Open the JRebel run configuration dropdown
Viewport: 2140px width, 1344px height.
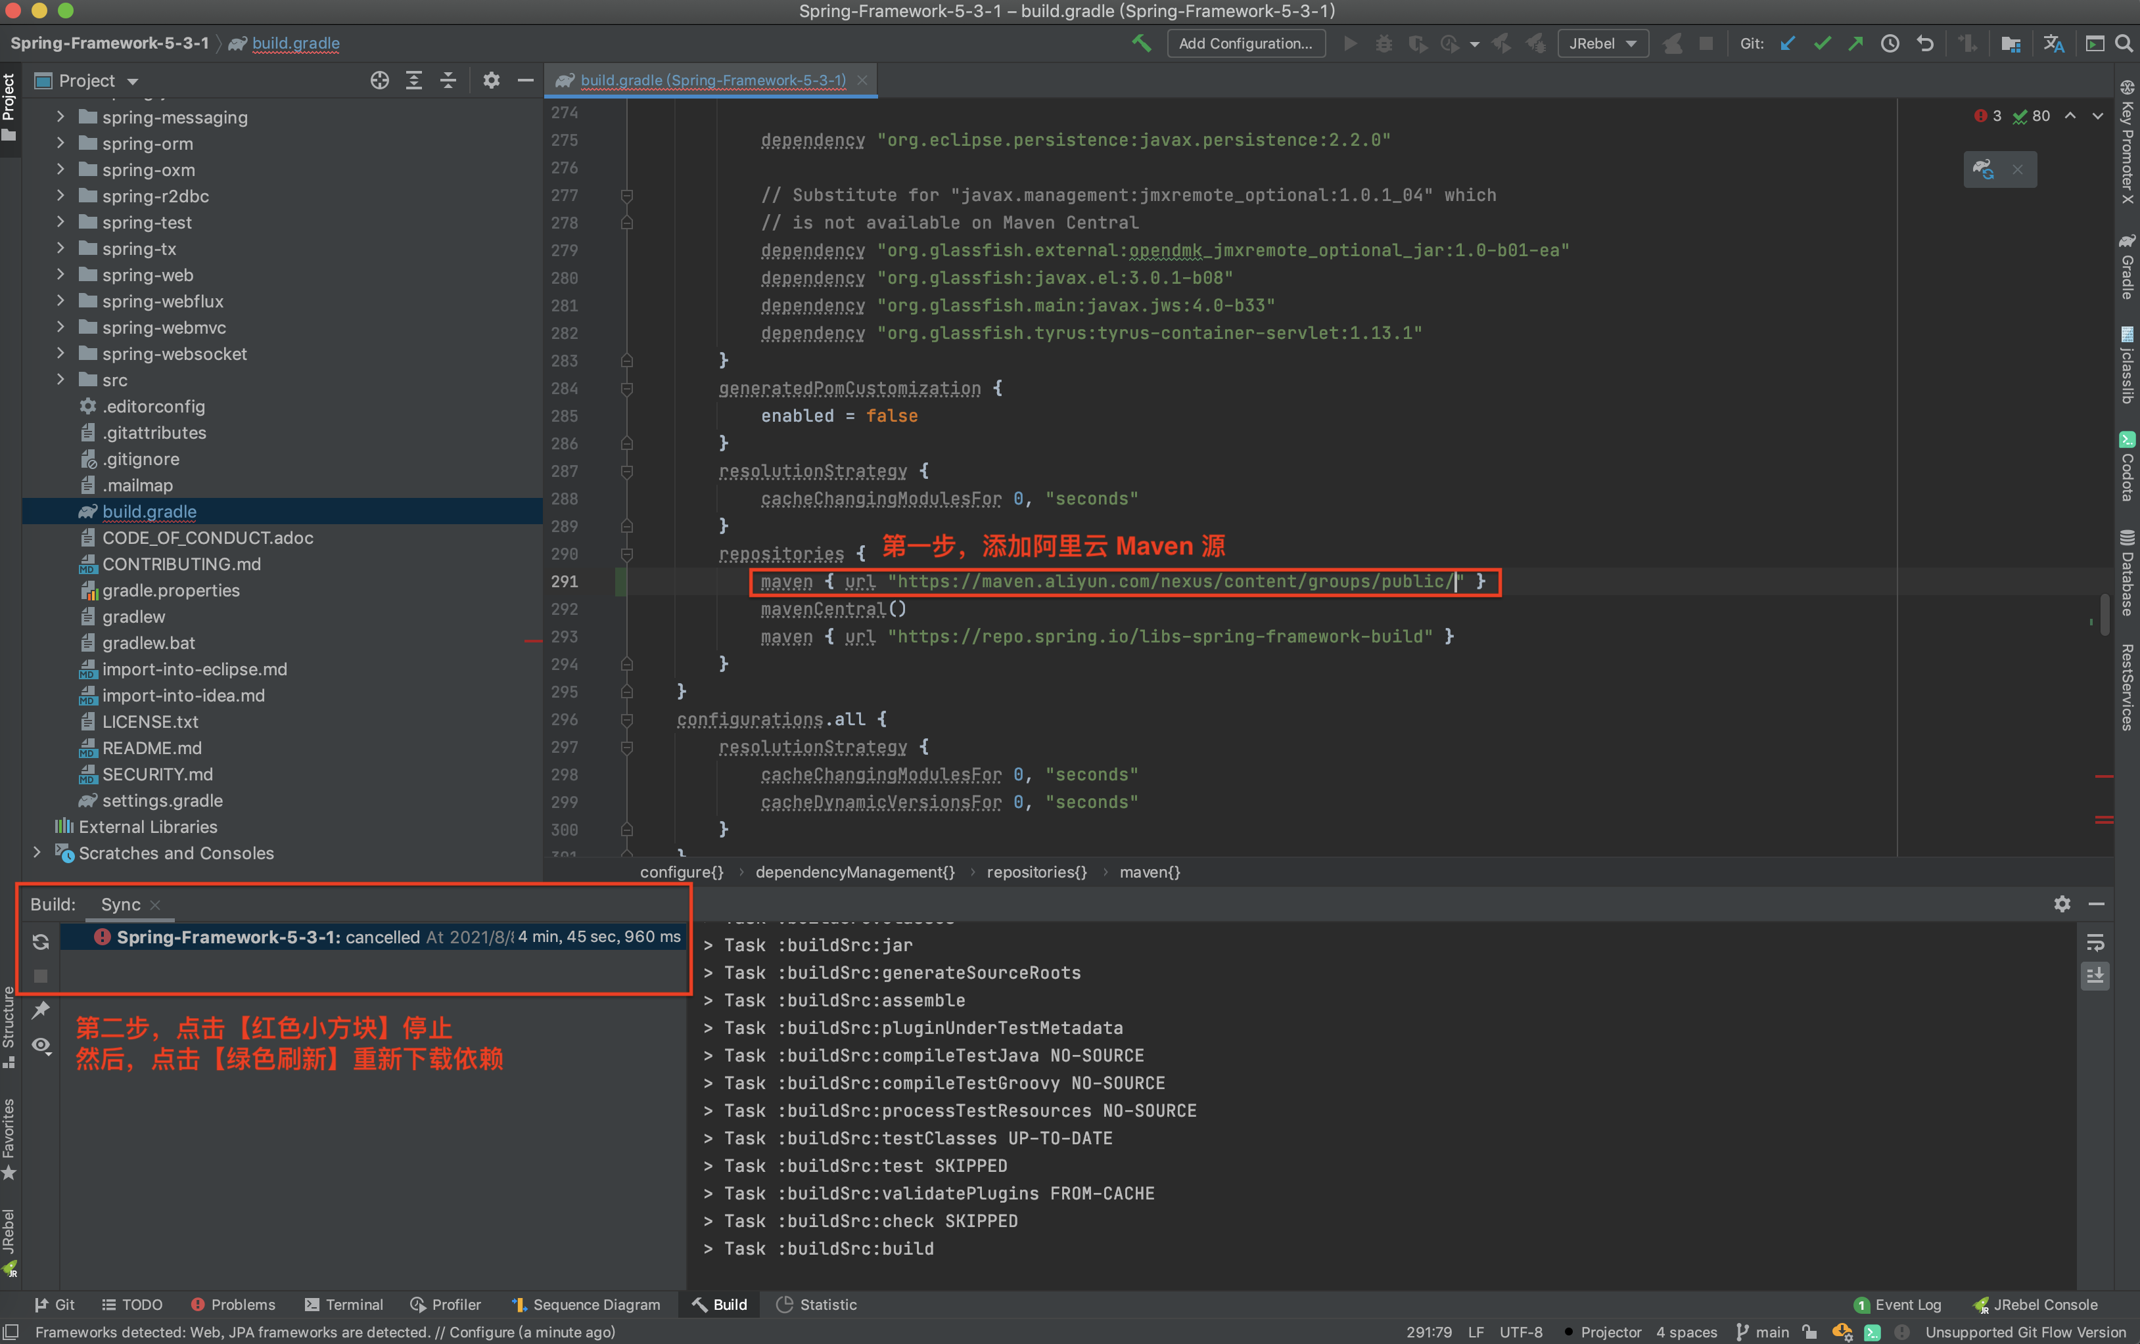click(x=1603, y=43)
